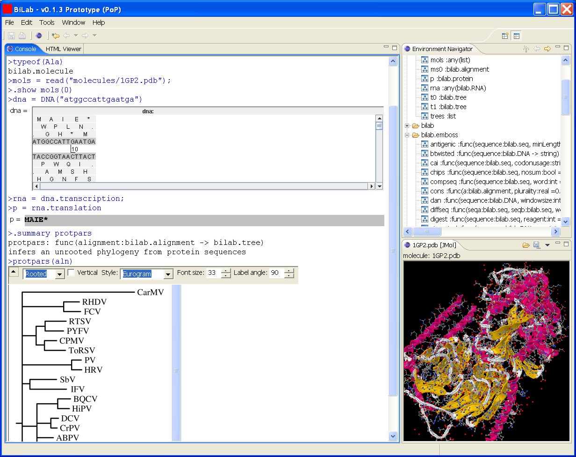This screenshot has width=576, height=457.
Task: Click the home icon in Environment Navigator
Action: tap(526, 49)
